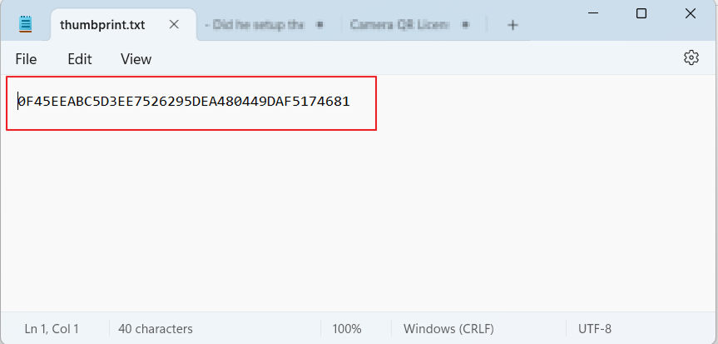718x344 pixels.
Task: Open the View menu
Action: point(136,59)
